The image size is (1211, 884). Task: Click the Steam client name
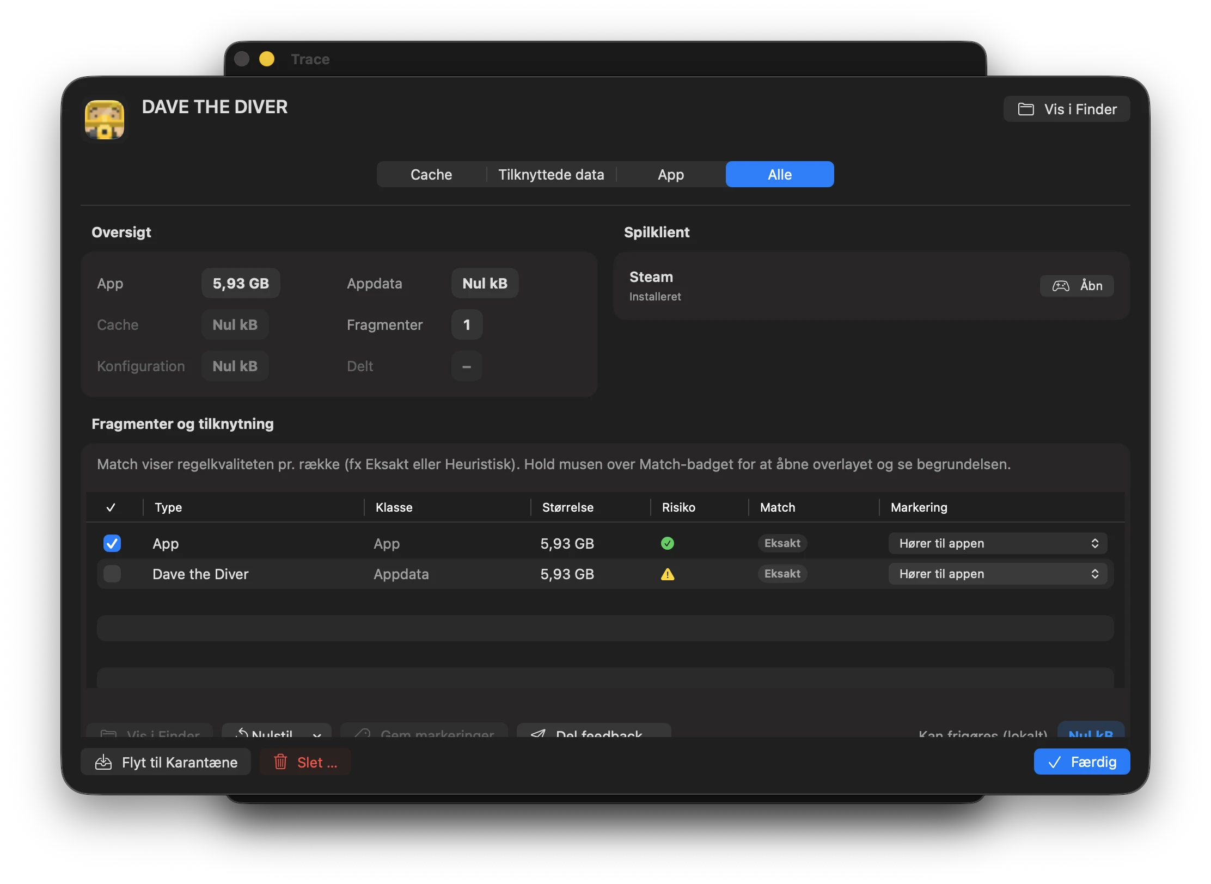(651, 277)
